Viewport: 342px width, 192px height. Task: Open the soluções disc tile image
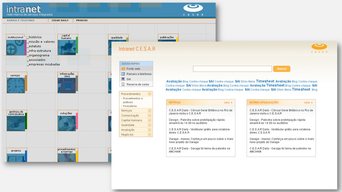(67, 123)
